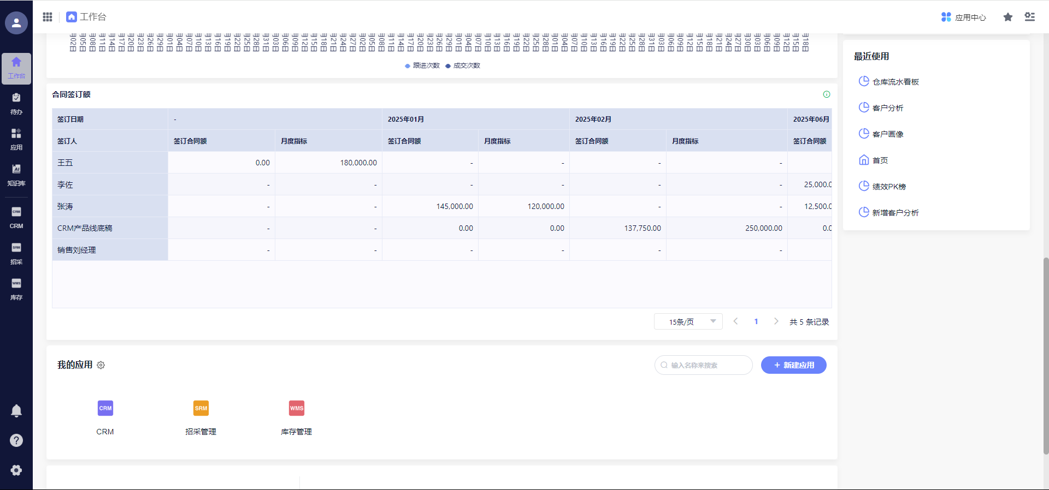
Task: Launch the 库存管理 WMS app
Action: tap(297, 408)
